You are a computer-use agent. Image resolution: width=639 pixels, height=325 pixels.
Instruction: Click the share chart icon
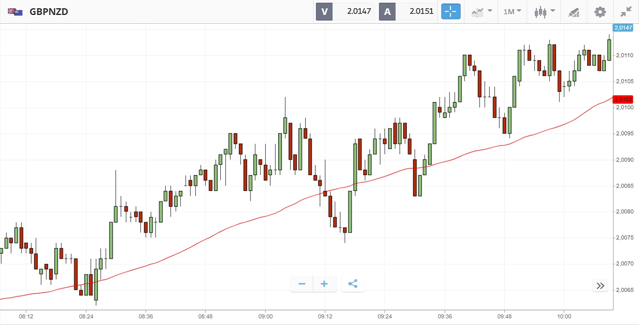tap(353, 284)
